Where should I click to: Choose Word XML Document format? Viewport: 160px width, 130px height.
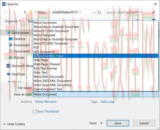[96, 77]
